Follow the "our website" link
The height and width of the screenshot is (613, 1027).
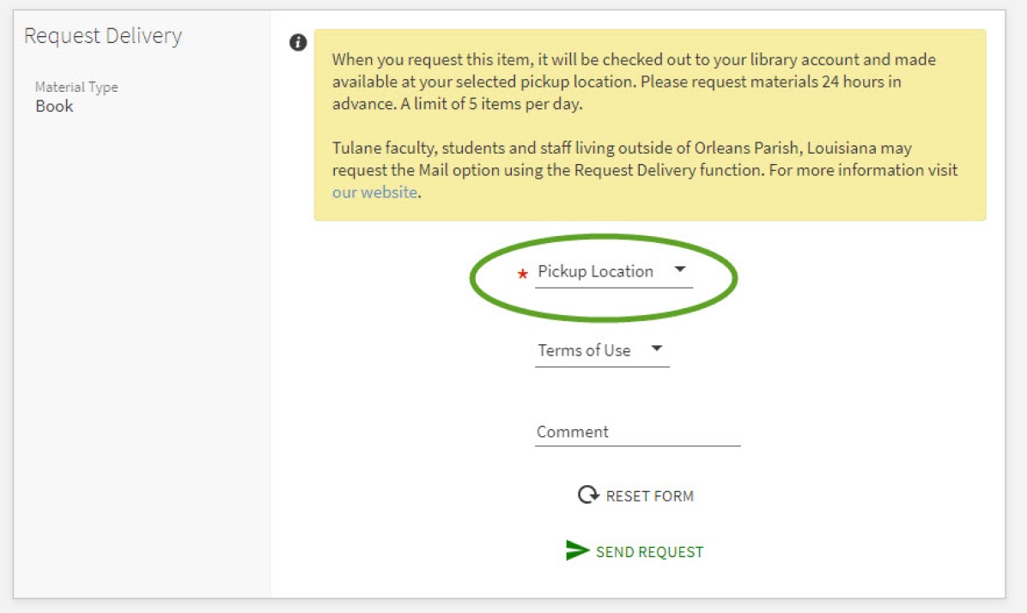click(374, 192)
